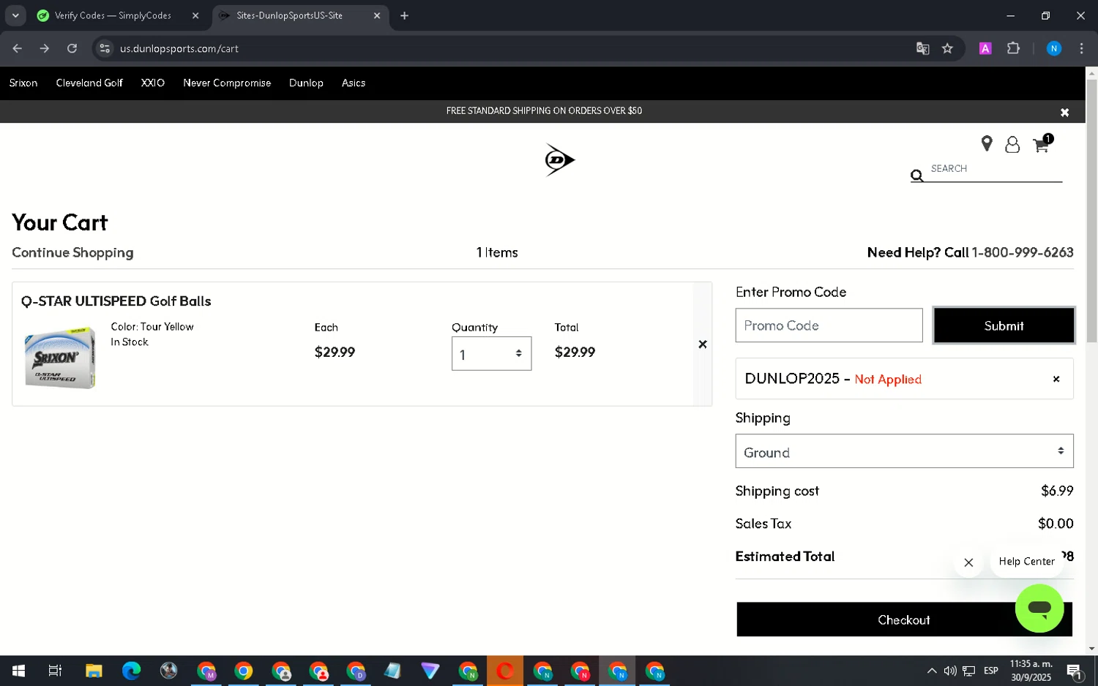Click the volume speaker tray icon
Viewport: 1098px width, 686px height.
950,671
